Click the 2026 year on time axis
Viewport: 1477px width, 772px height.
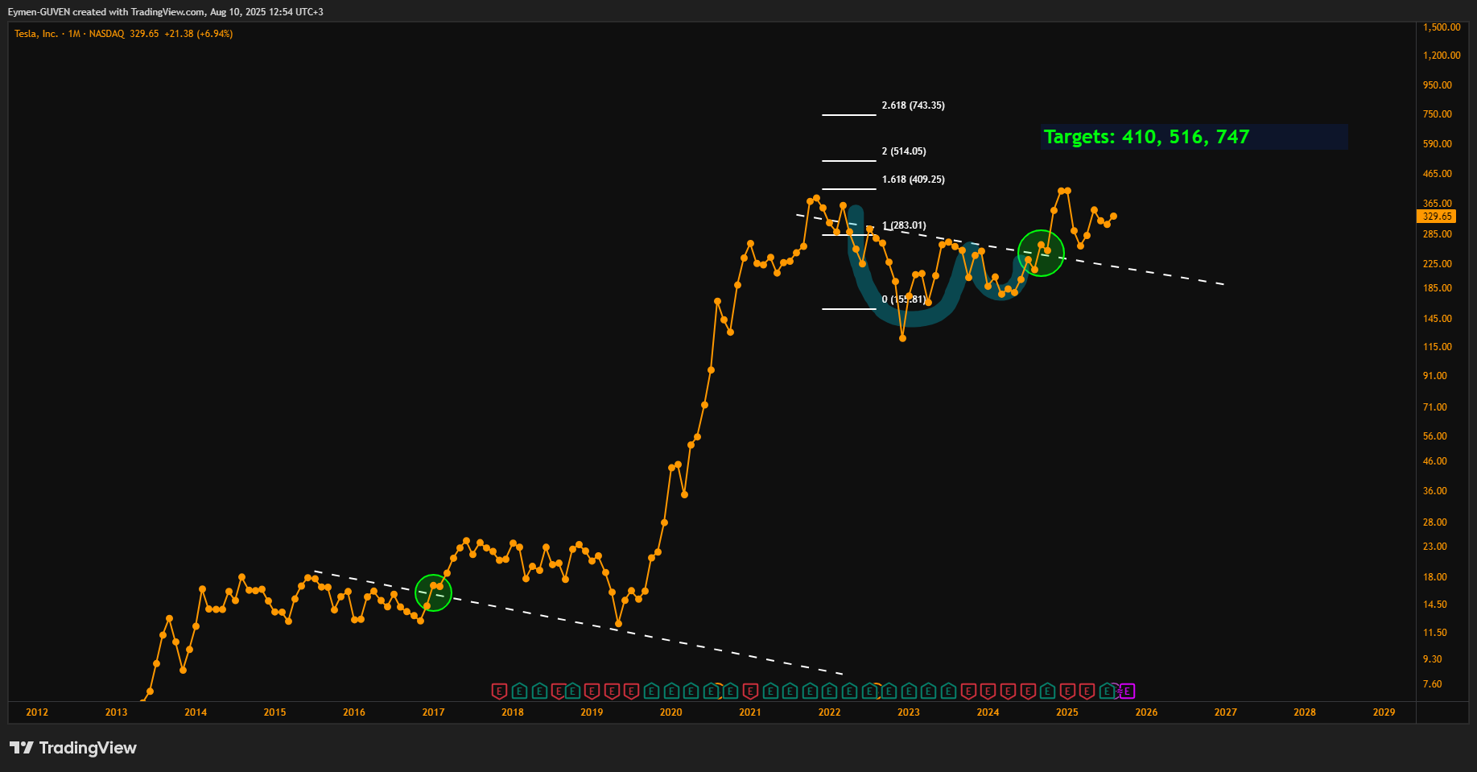pos(1146,712)
